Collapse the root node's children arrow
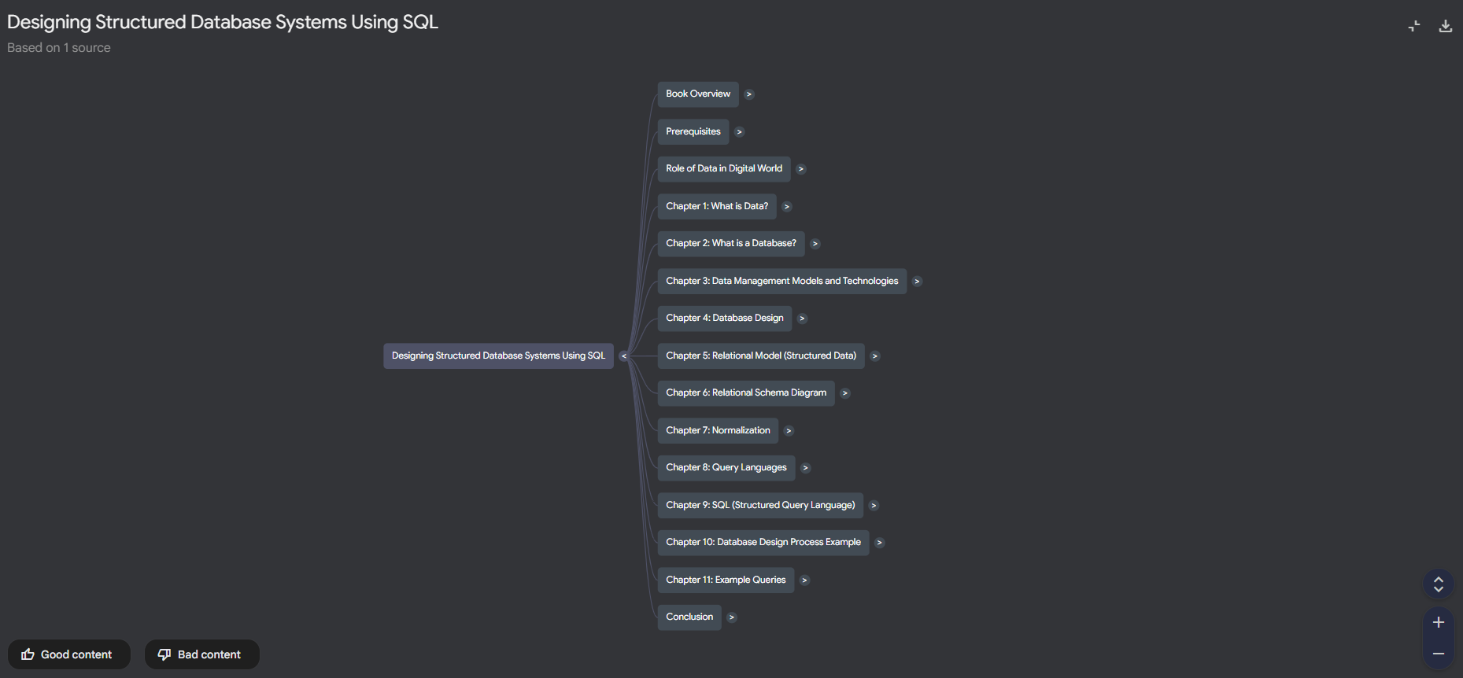 tap(624, 356)
